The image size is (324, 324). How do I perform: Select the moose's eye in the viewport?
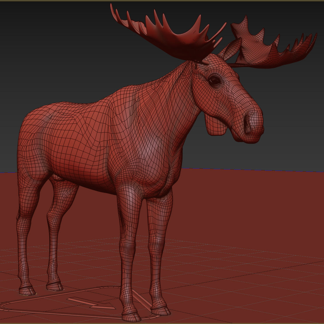214,81
